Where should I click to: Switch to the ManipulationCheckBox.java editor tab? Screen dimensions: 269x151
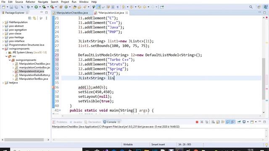coord(72,13)
